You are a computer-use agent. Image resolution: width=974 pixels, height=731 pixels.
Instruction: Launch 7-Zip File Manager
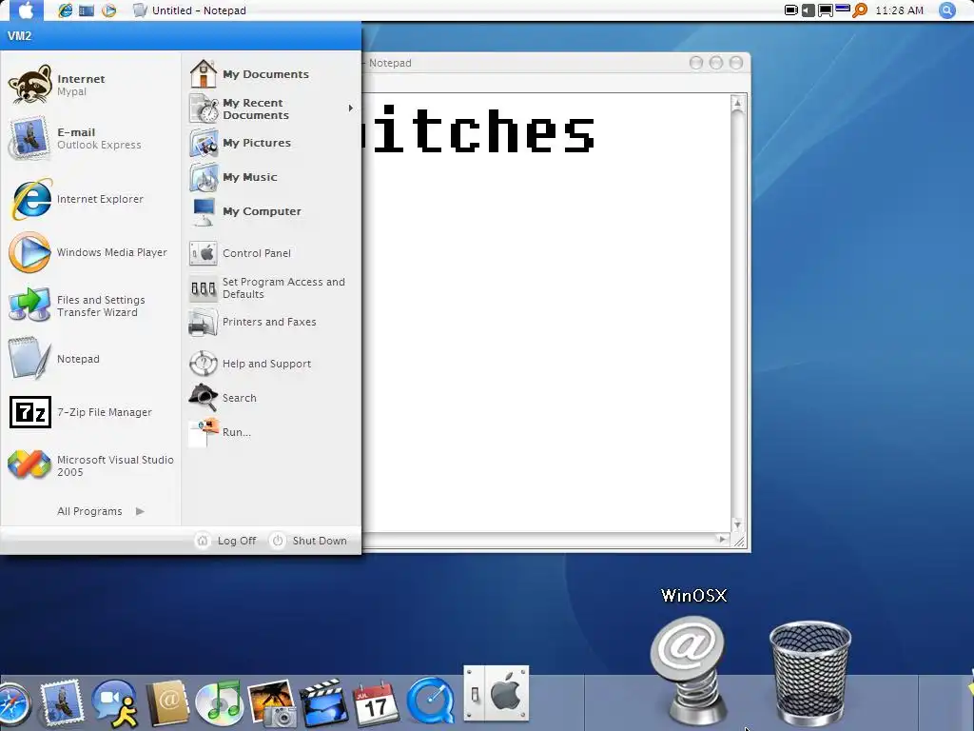coord(90,412)
